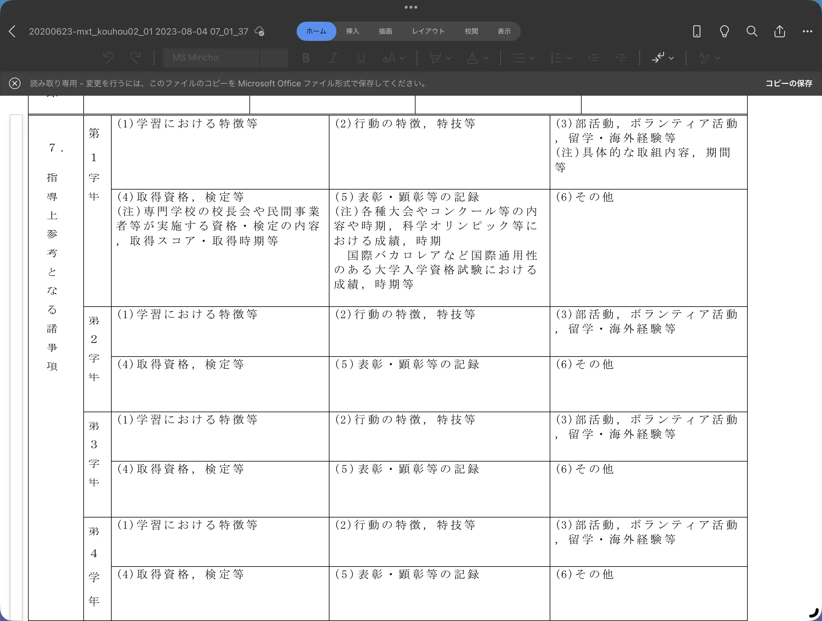The width and height of the screenshot is (822, 621).
Task: Click 第2学年 (6)その他 cell
Action: pyautogui.click(x=648, y=384)
